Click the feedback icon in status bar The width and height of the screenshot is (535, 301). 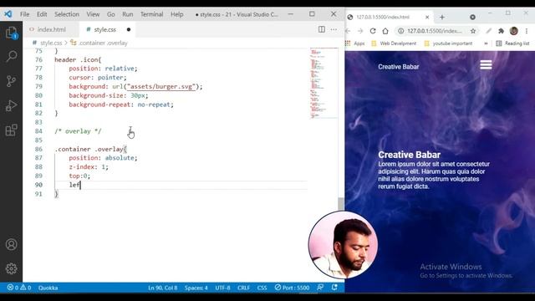(320, 288)
